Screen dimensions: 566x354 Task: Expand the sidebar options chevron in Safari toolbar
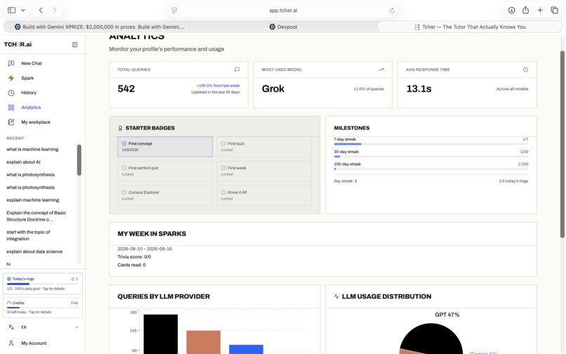23,10
